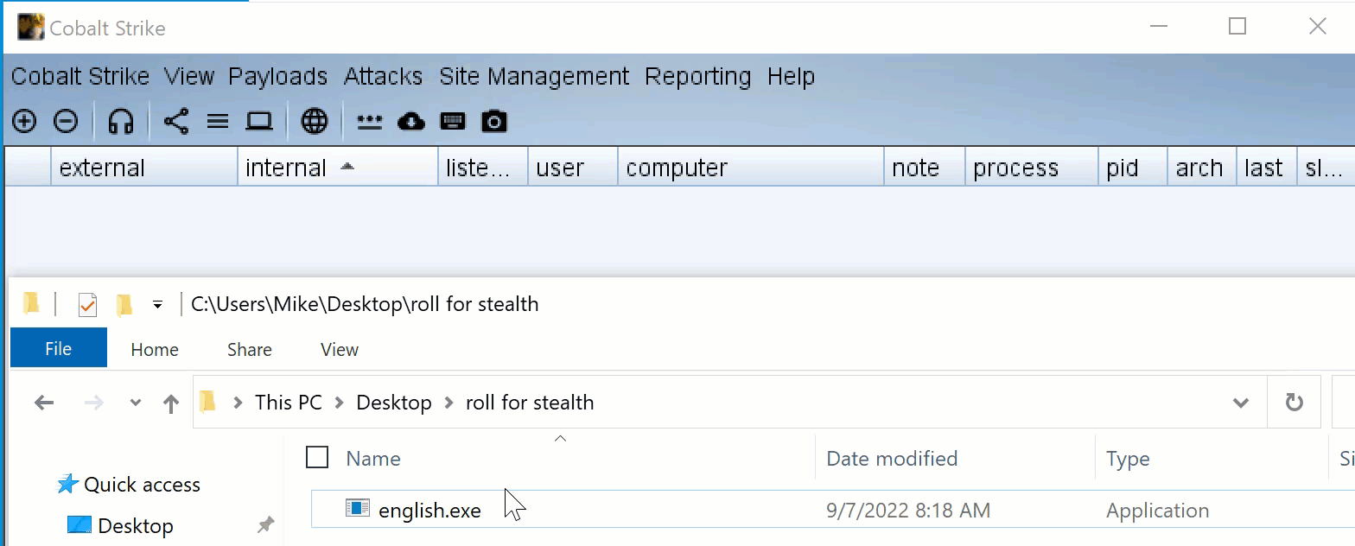The height and width of the screenshot is (546, 1355).
Task: Click the folder icon in the address bar
Action: coord(207,402)
